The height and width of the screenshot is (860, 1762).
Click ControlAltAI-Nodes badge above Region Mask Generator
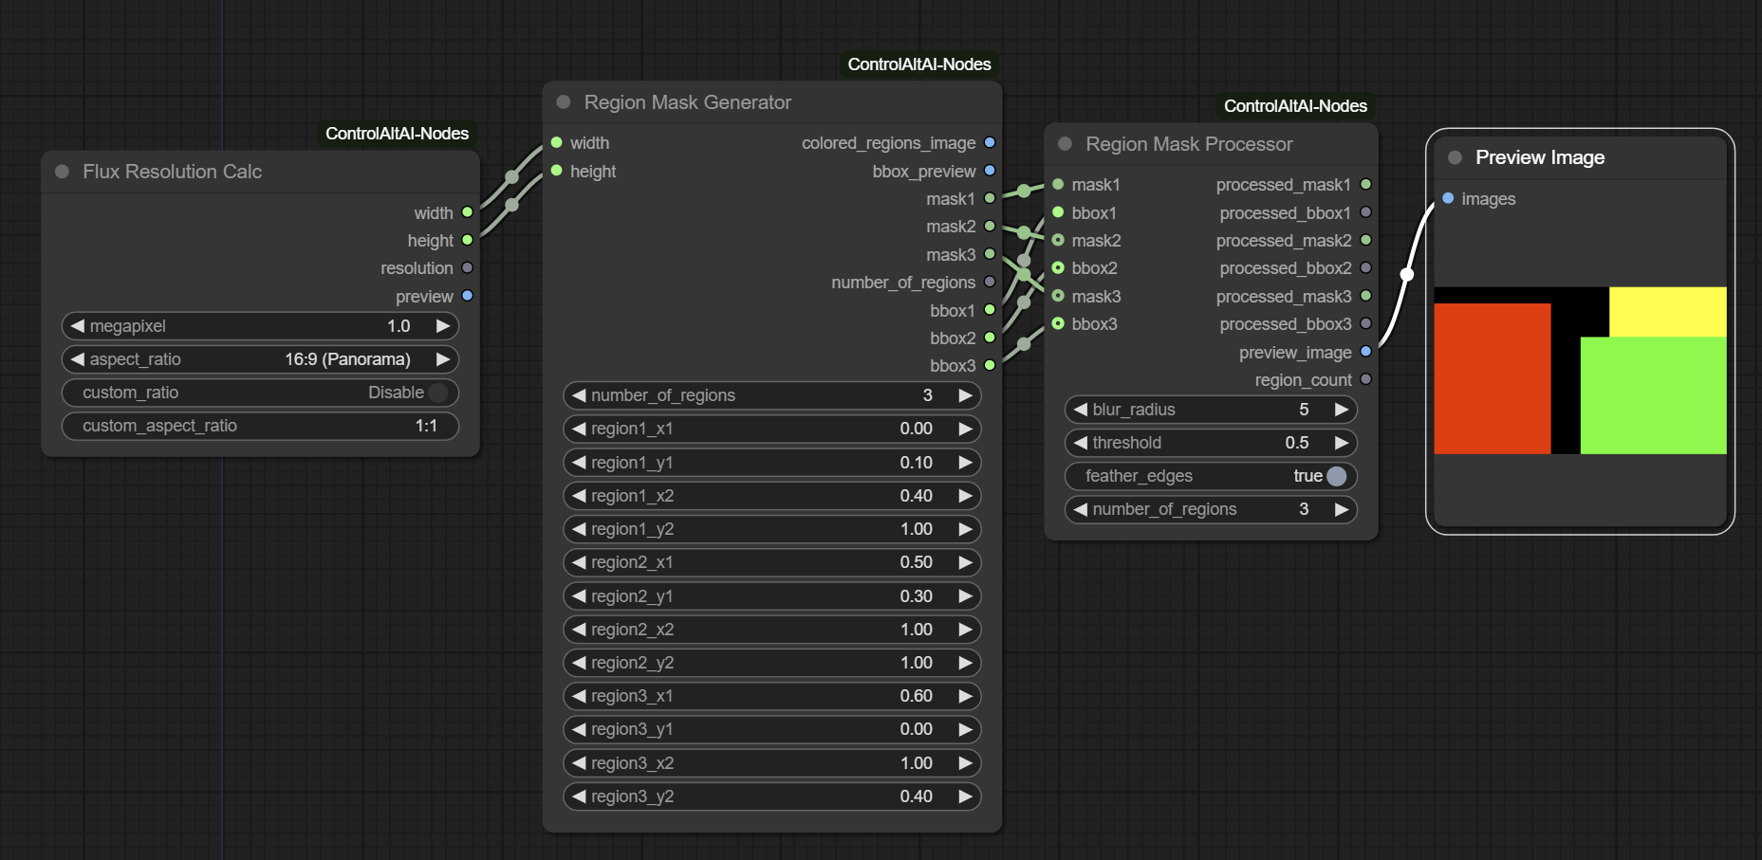[919, 64]
